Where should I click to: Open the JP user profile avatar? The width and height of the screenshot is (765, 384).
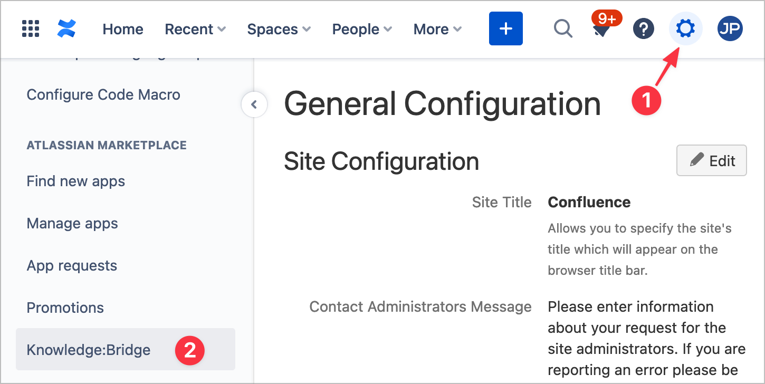click(x=730, y=28)
